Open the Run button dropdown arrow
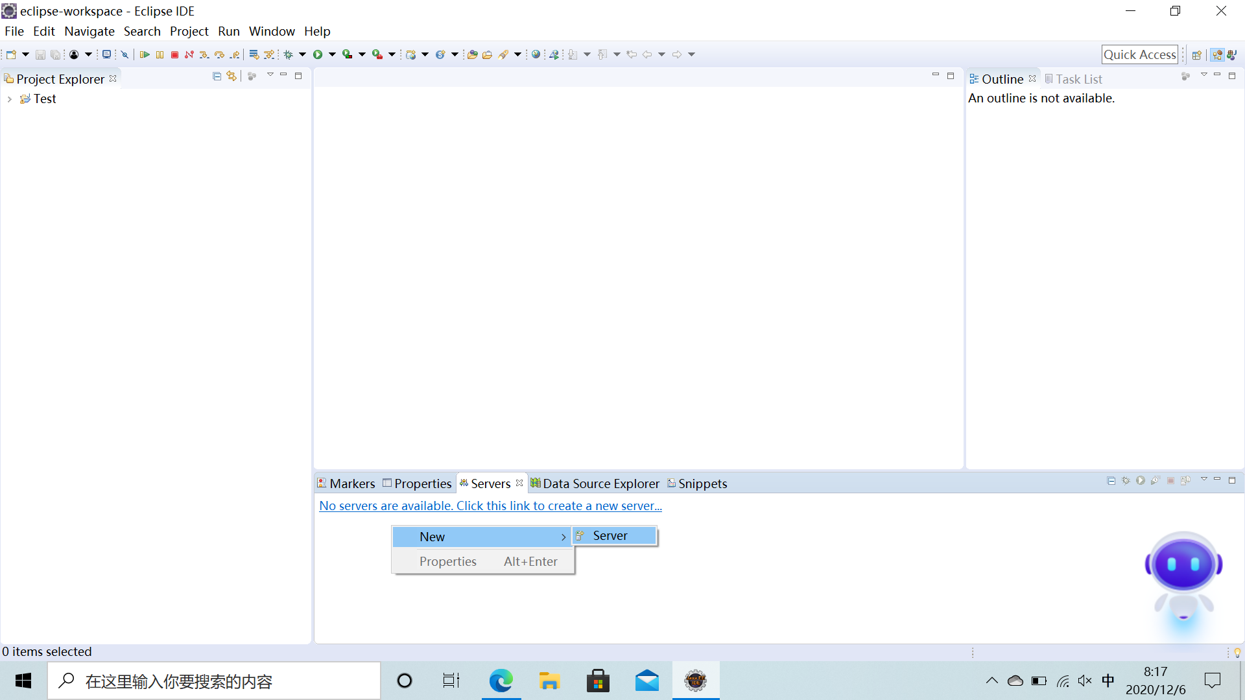This screenshot has width=1245, height=700. point(332,55)
